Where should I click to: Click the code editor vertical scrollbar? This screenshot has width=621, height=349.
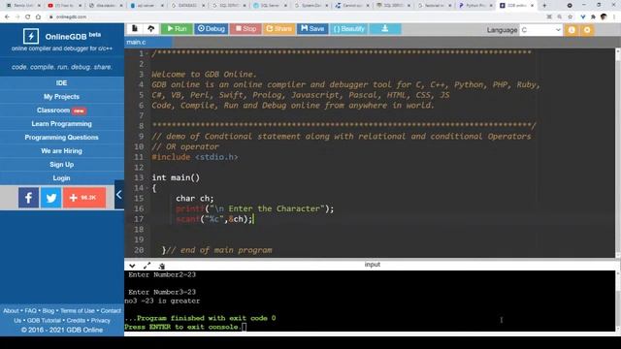tap(618, 153)
